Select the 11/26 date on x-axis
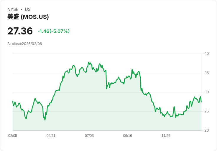Screen dimensions: 217x151 point(166,136)
